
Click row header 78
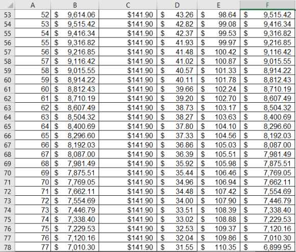coord(7,247)
